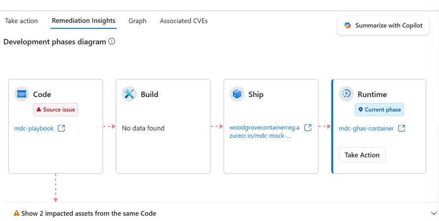This screenshot has height=221, width=439.
Task: Select the Remediation Insights tab
Action: coord(84,21)
